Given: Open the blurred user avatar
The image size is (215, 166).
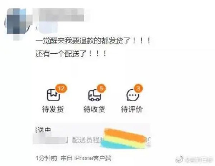Looking at the screenshot, I should point(19,23).
